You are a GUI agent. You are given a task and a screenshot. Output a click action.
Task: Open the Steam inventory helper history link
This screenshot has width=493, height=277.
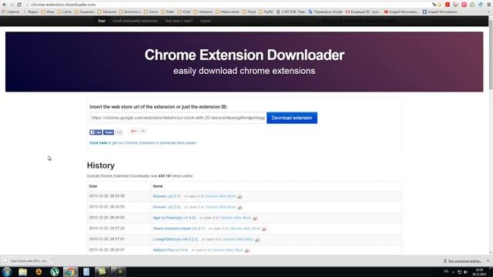pos(179,229)
